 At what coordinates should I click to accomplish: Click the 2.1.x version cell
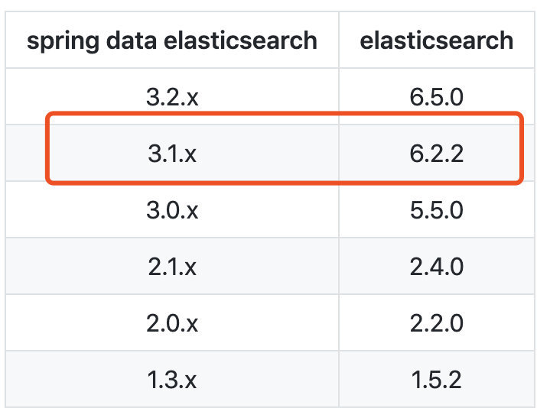click(x=172, y=267)
